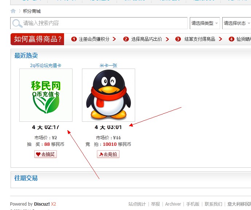Open the Discuz! footer link
Viewport: 251px width, 210px height.
click(x=42, y=204)
